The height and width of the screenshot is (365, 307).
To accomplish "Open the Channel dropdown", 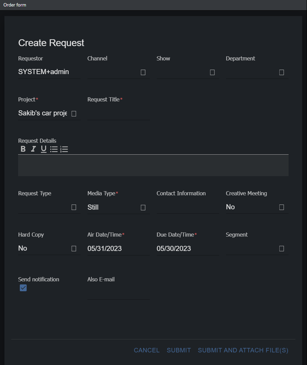I will pos(143,72).
